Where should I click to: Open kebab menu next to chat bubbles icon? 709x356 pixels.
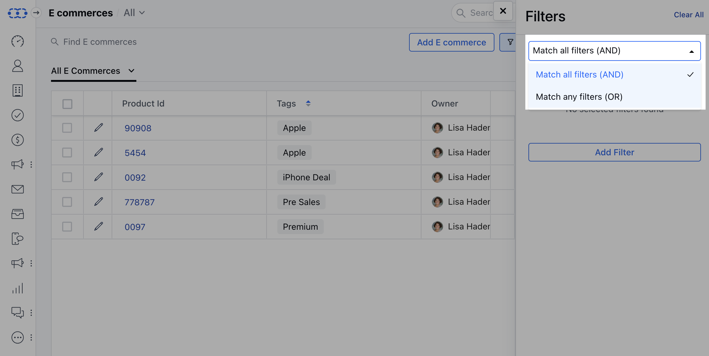click(x=31, y=313)
